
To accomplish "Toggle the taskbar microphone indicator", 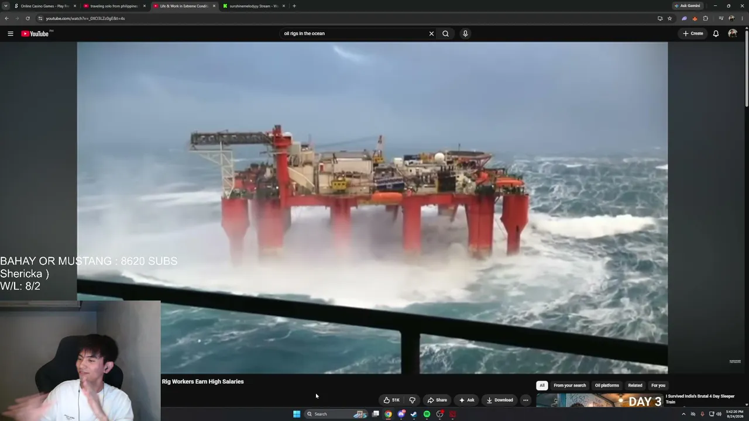I will click(x=702, y=414).
